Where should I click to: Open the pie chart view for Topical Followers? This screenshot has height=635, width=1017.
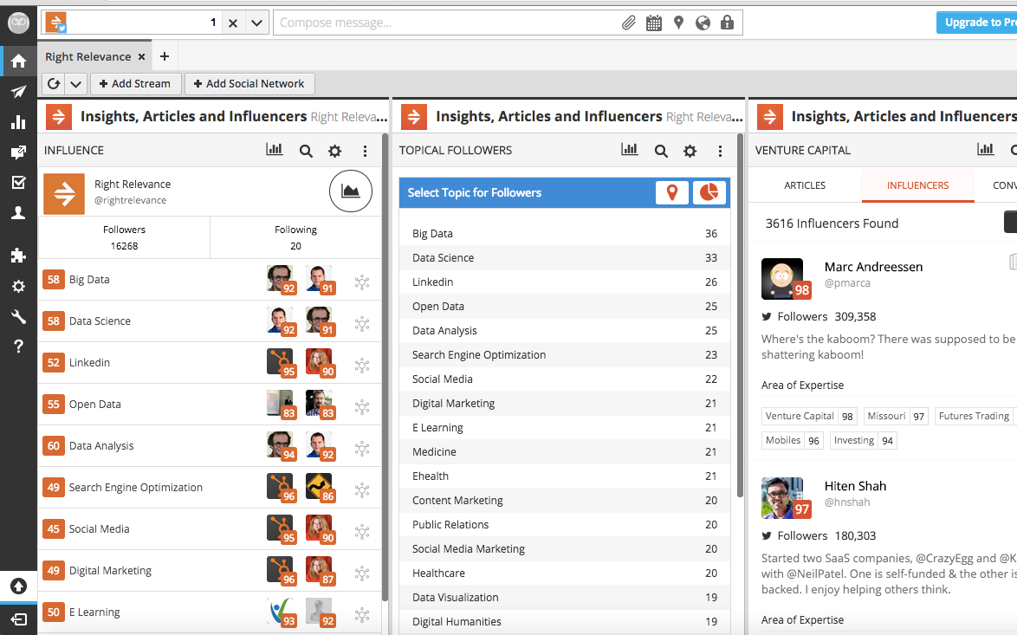[x=709, y=193]
